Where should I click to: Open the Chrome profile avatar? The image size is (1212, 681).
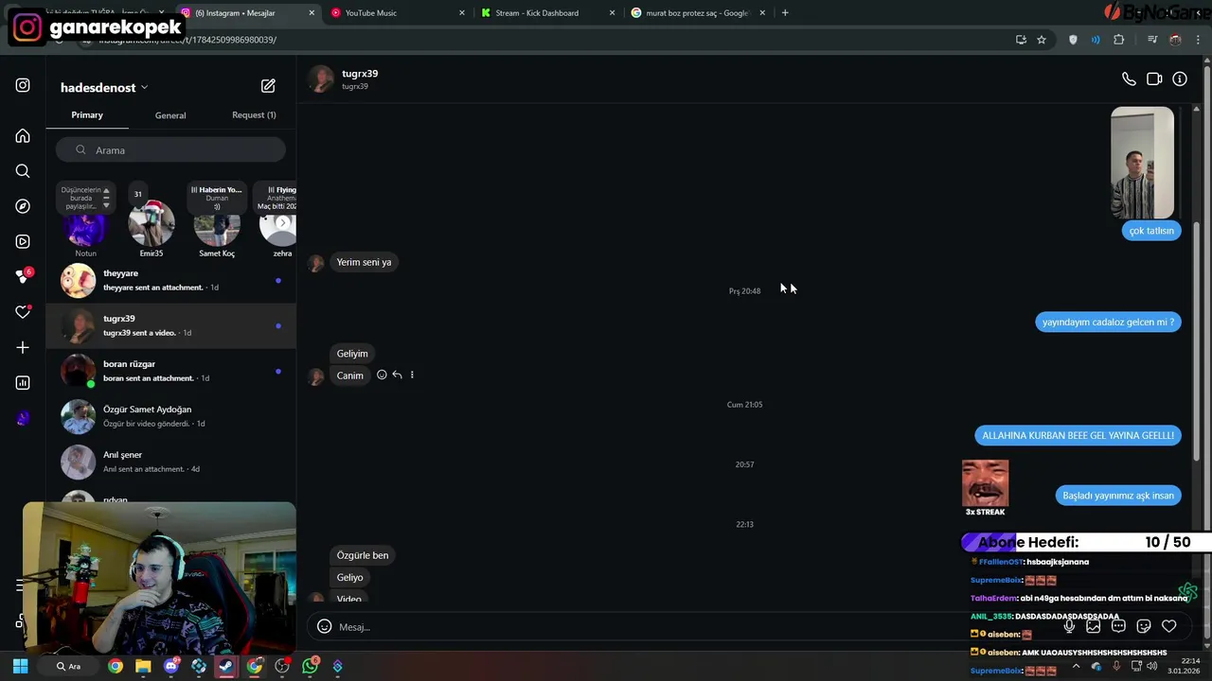1175,40
